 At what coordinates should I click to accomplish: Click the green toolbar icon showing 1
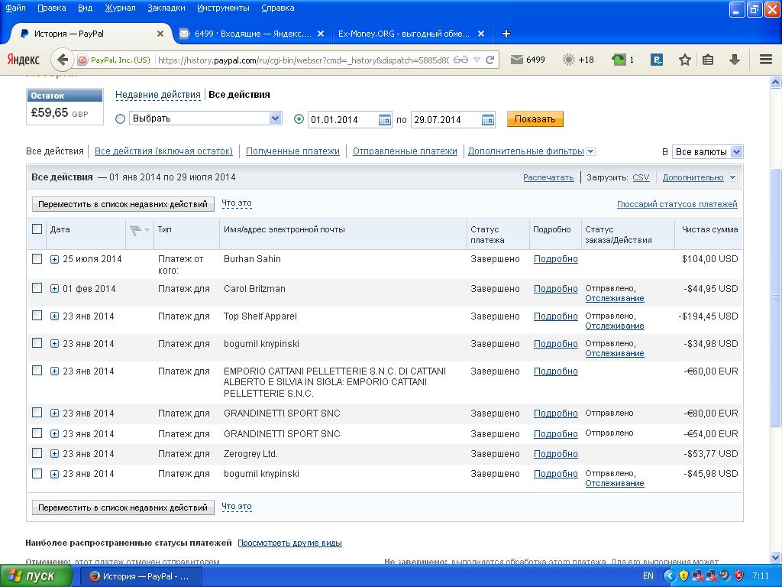[623, 60]
